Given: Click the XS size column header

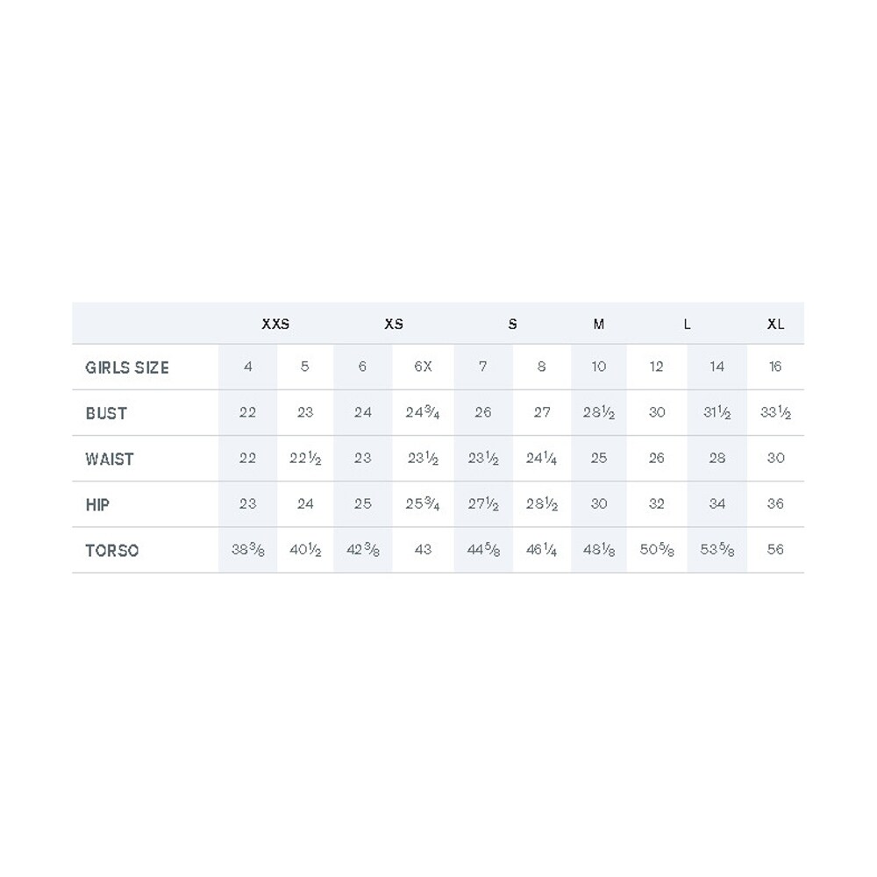Looking at the screenshot, I should (x=394, y=324).
